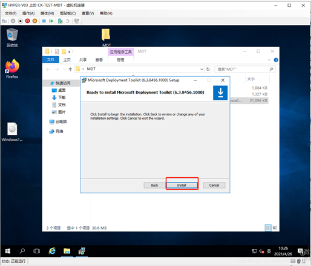Click Explorer's Forward navigation arrow
Image resolution: width=311 pixels, height=266 pixels.
click(x=57, y=70)
